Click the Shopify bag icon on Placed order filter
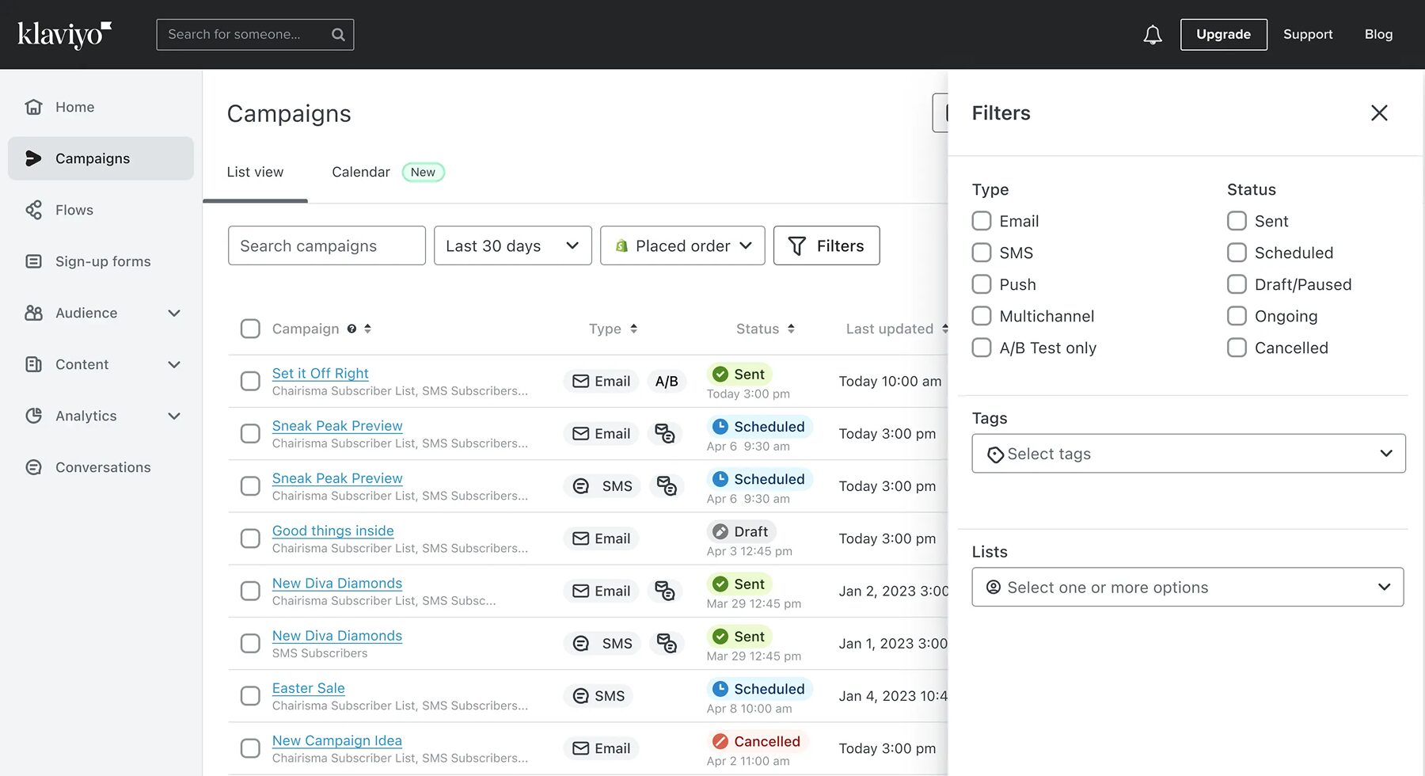This screenshot has width=1425, height=776. tap(622, 245)
